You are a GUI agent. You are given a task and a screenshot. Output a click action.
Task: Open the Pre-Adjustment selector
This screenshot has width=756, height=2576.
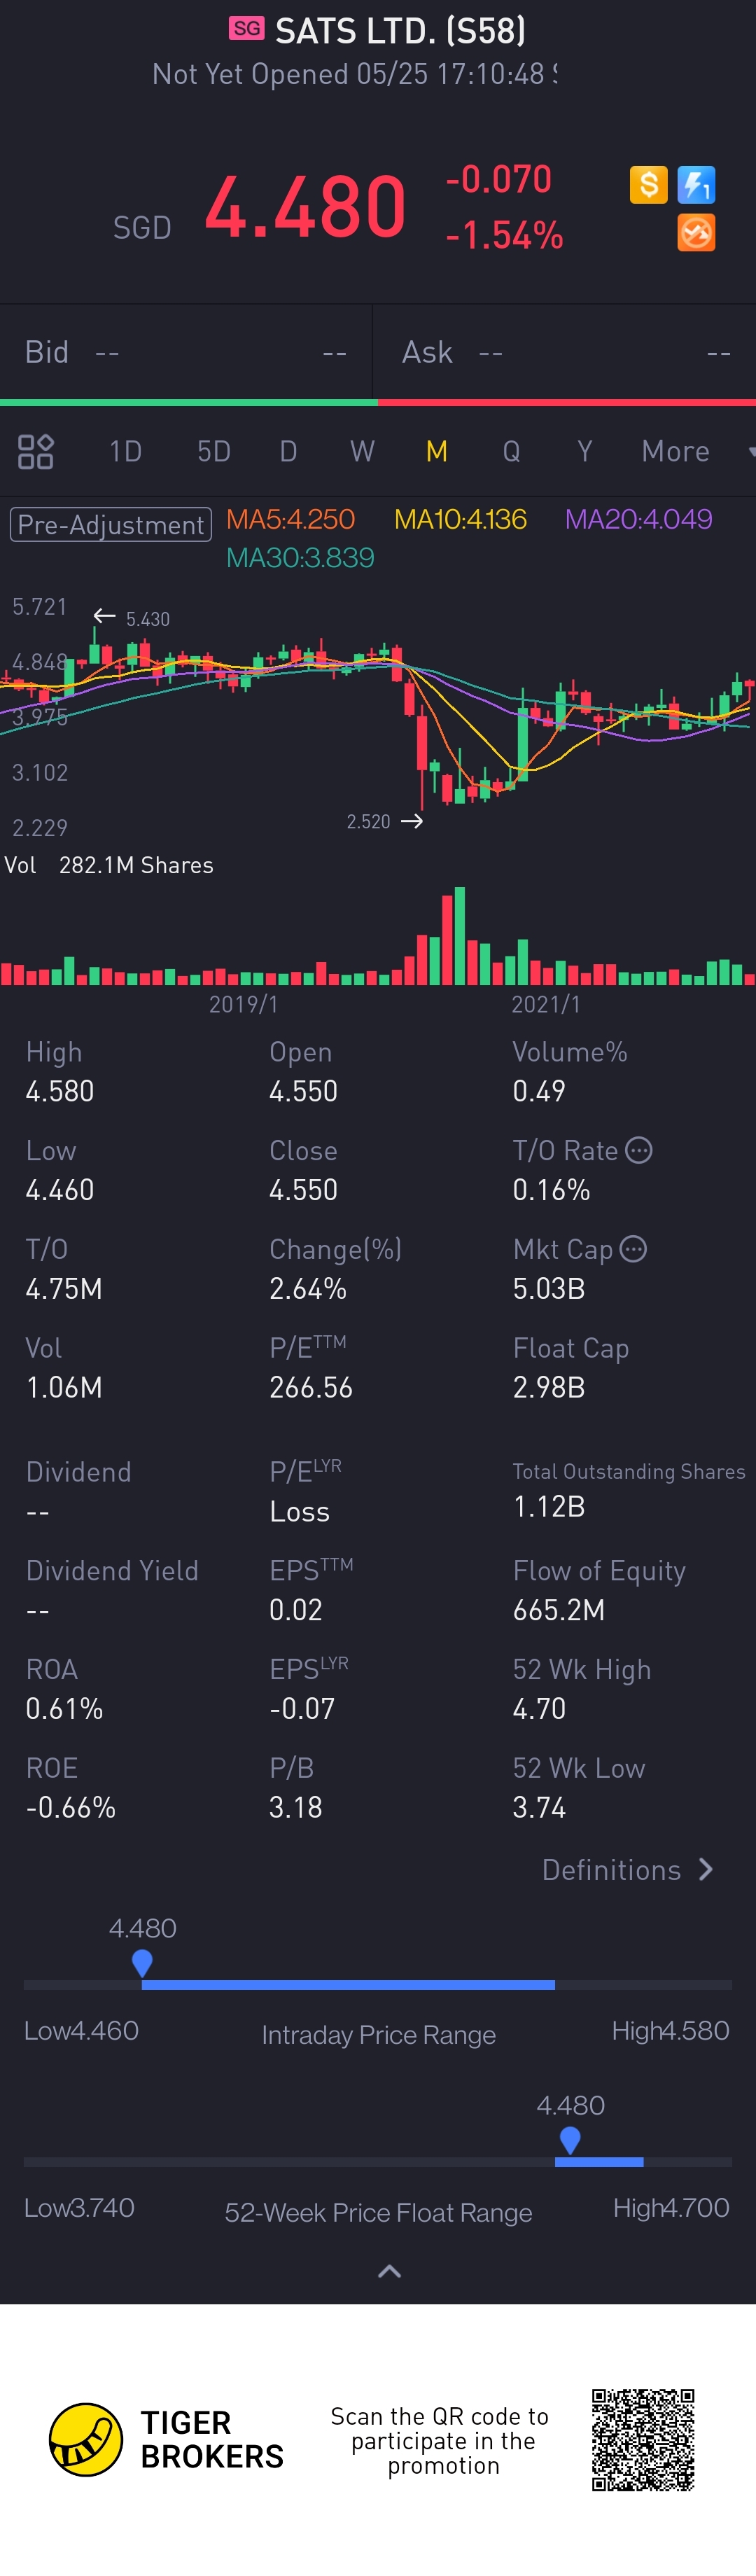pyautogui.click(x=111, y=525)
